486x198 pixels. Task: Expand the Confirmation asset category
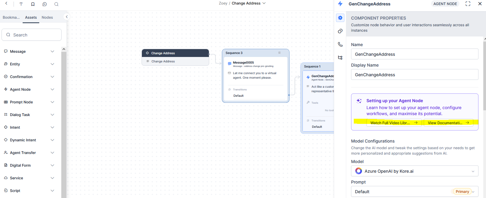(53, 77)
